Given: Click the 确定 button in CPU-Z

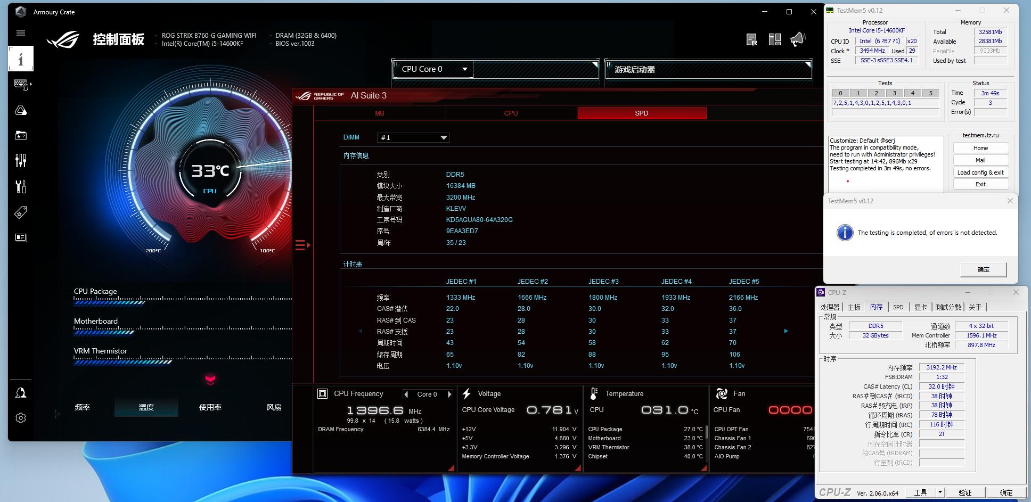Looking at the screenshot, I should 1007,492.
